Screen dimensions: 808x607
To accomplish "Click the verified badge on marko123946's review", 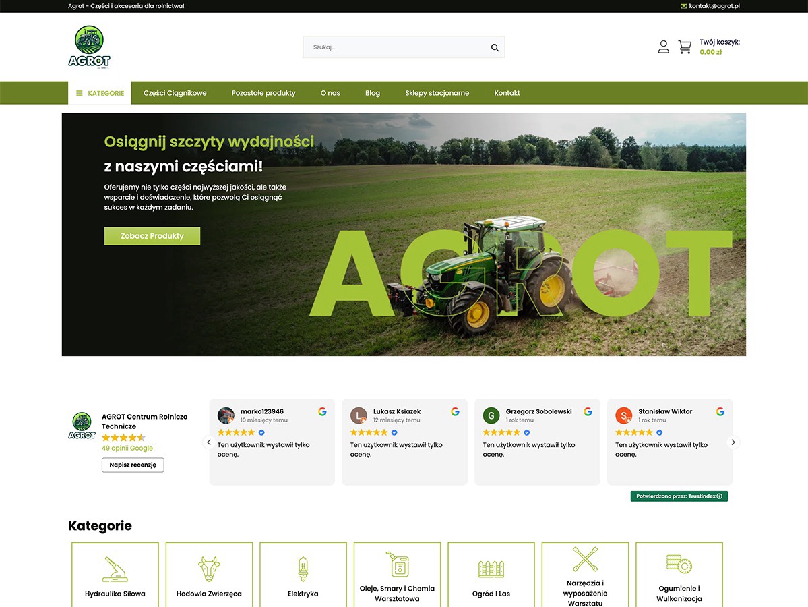I will (261, 433).
